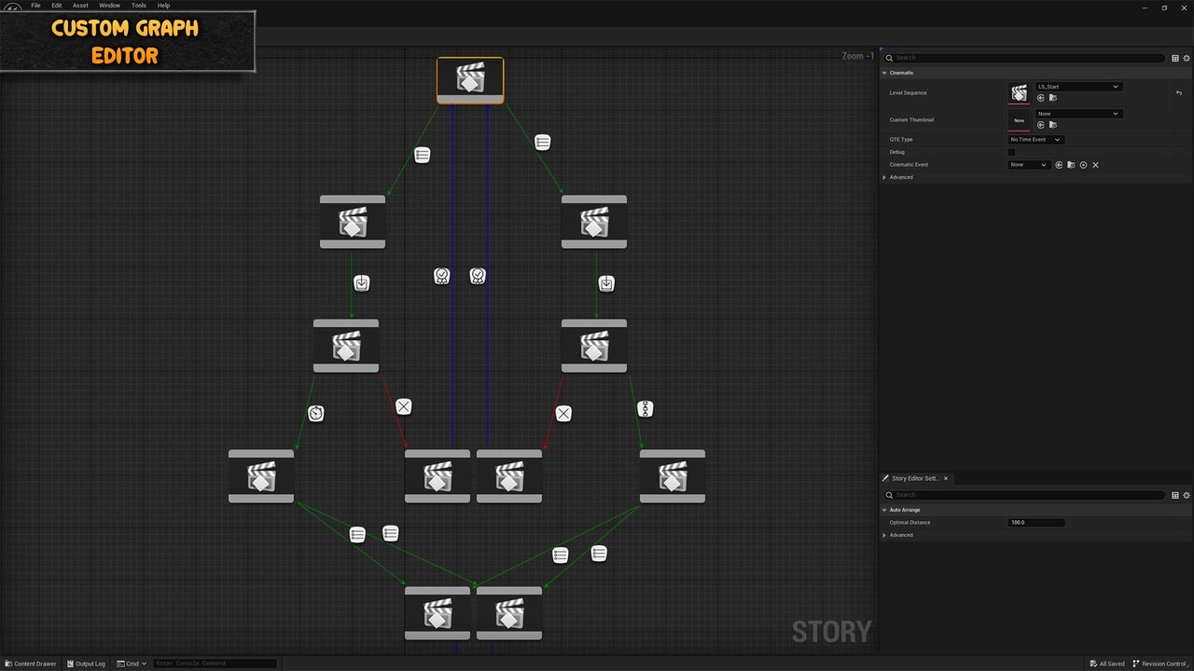Click the timer icon on the lower-left transition

point(316,414)
